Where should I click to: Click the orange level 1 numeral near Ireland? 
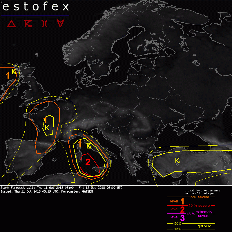click(8, 75)
